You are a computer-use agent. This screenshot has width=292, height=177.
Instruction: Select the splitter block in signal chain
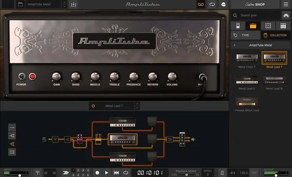[x=68, y=139]
